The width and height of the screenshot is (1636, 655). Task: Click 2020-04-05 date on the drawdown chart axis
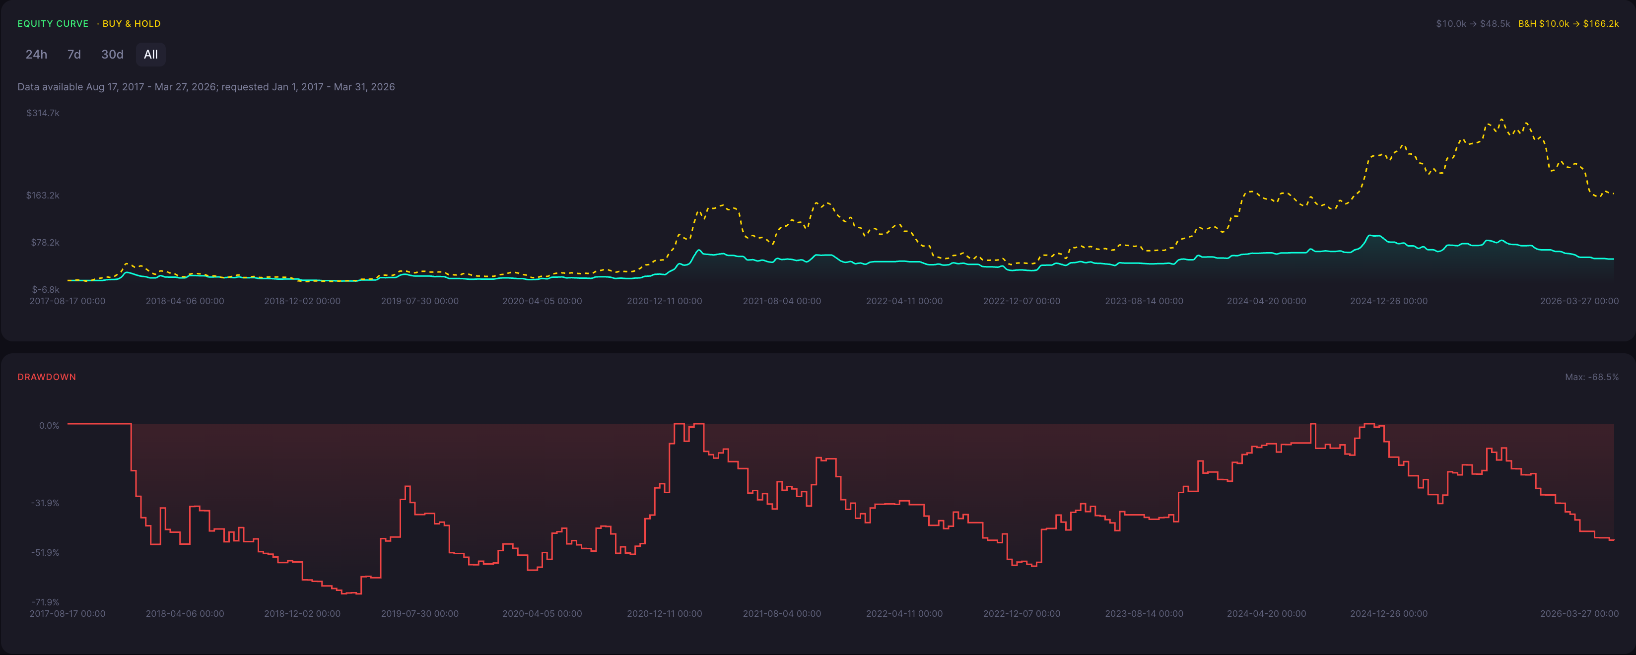543,614
